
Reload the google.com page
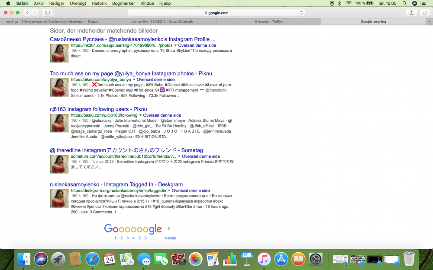(301, 13)
